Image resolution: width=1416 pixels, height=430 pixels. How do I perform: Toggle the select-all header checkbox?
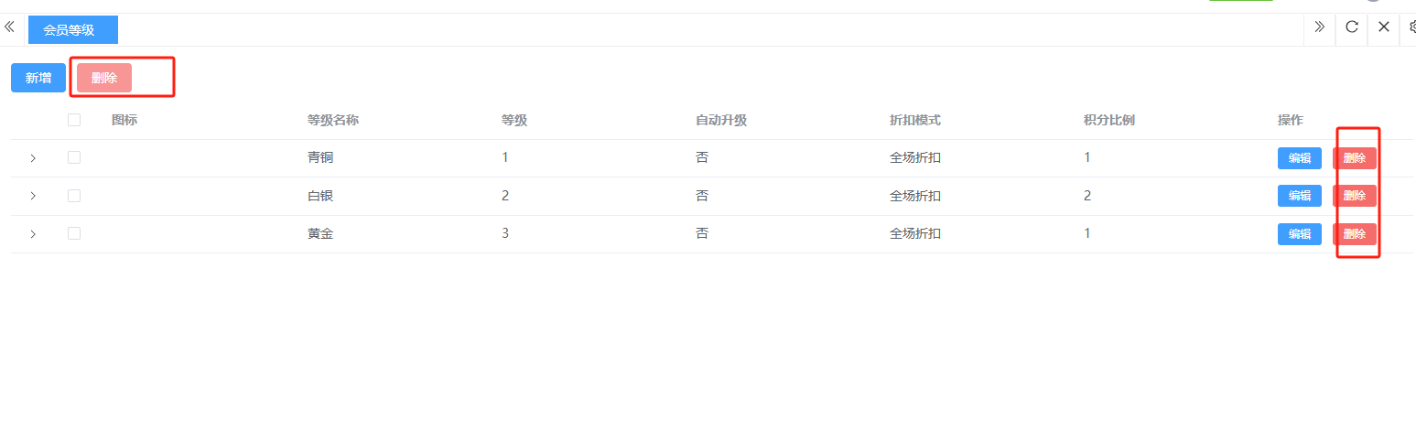pyautogui.click(x=74, y=120)
